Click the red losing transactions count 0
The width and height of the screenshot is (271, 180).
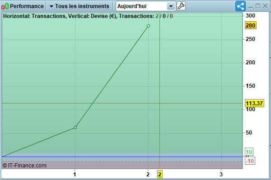click(x=171, y=16)
